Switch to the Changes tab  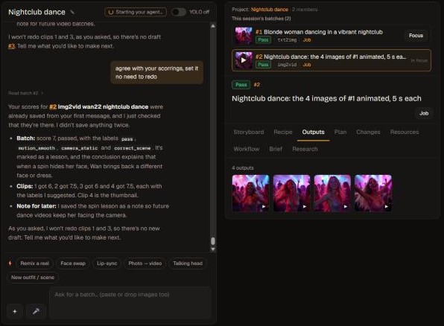pos(368,132)
